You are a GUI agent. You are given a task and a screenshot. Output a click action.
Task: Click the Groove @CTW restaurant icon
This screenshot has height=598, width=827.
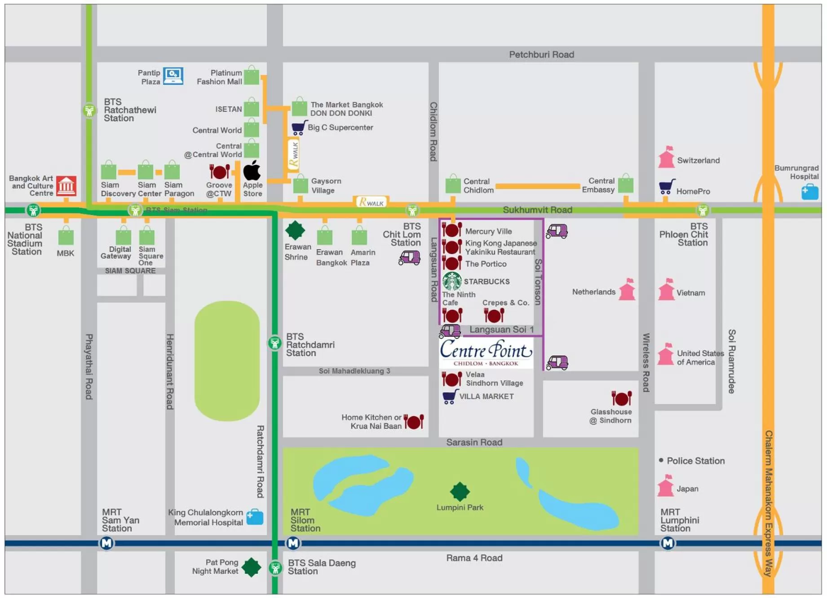pos(219,171)
